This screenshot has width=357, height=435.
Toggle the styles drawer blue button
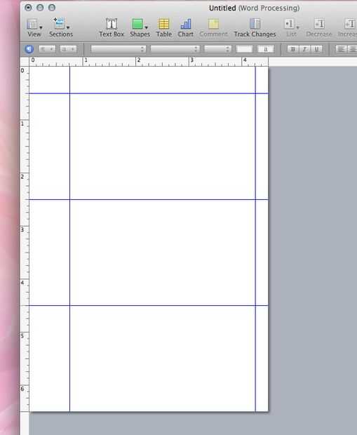coord(29,49)
